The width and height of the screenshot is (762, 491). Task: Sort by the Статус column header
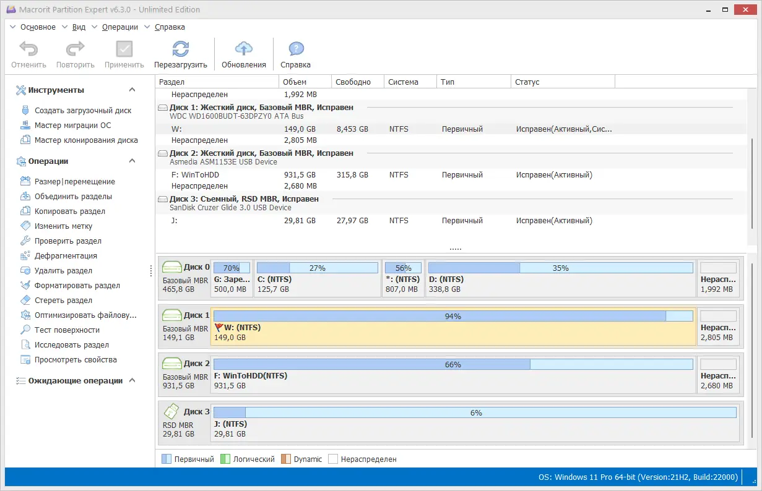563,82
